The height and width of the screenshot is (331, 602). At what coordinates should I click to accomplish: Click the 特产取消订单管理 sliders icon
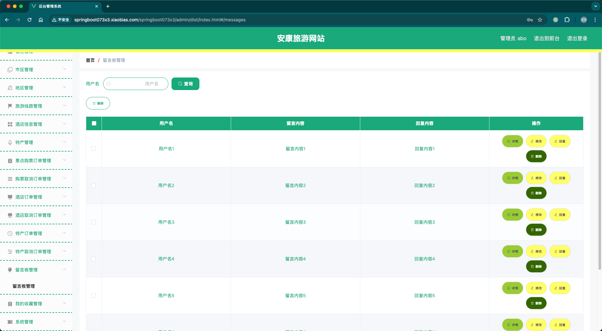click(10, 252)
